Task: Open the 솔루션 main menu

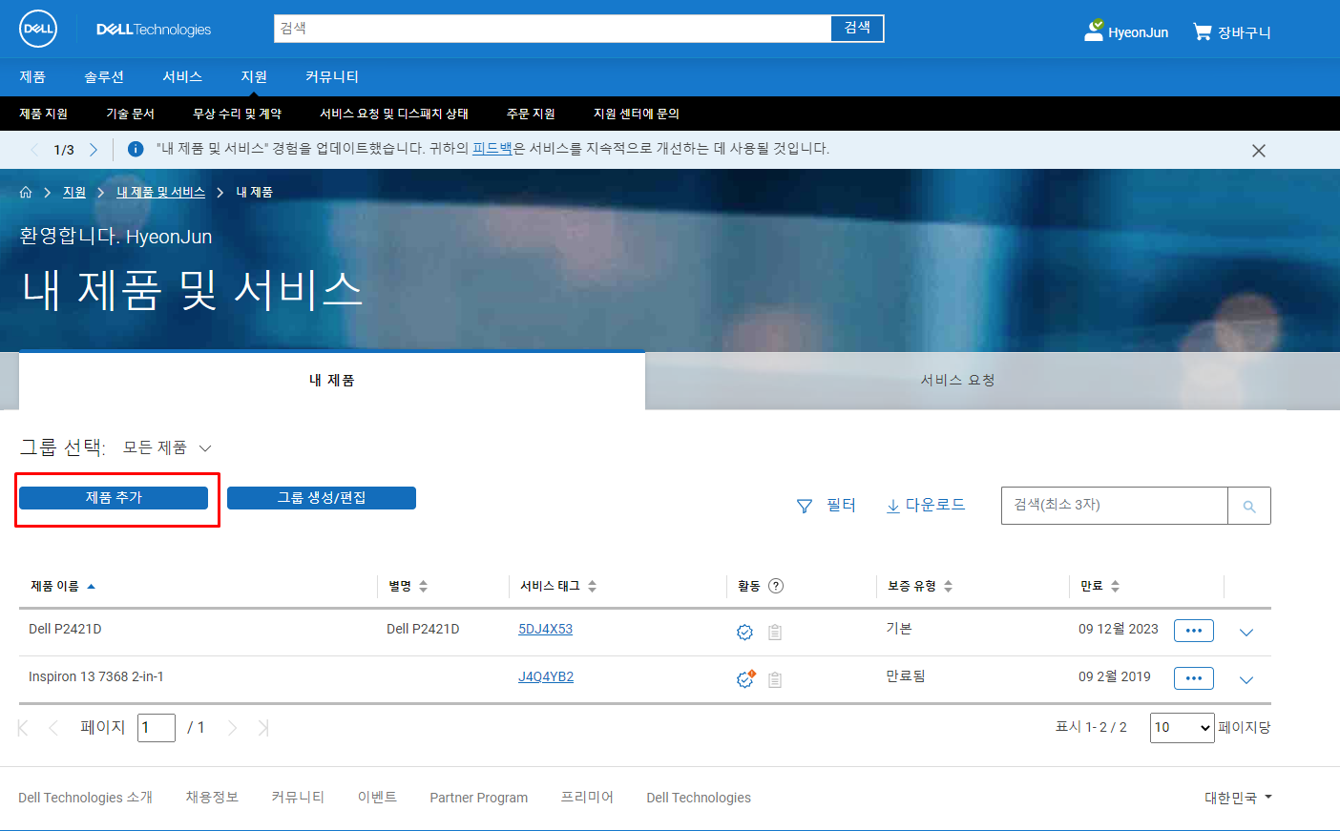Action: (104, 76)
